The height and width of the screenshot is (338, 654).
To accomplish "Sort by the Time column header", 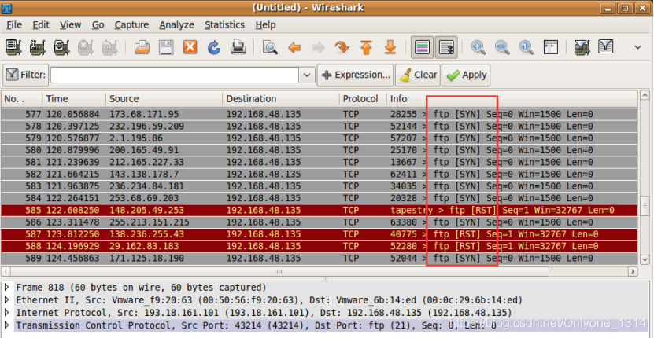I will pos(74,99).
